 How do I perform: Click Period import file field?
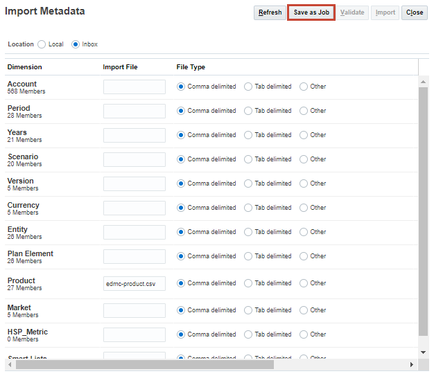click(x=134, y=111)
